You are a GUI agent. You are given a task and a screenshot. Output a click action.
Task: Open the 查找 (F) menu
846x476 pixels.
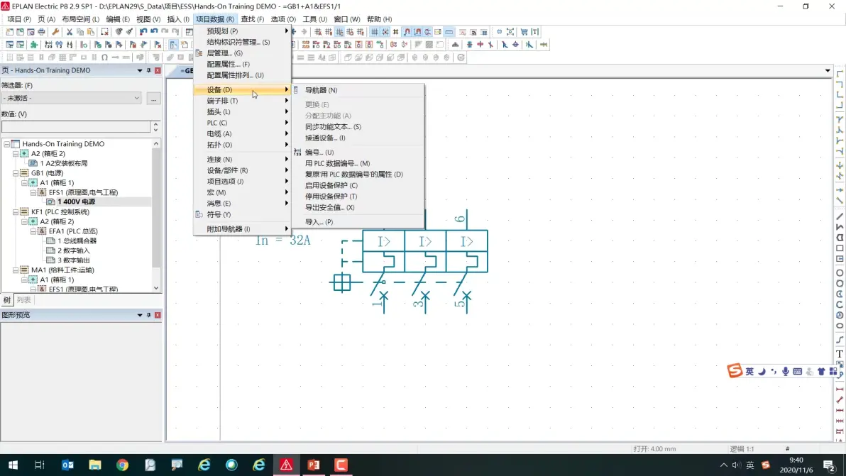pyautogui.click(x=253, y=19)
